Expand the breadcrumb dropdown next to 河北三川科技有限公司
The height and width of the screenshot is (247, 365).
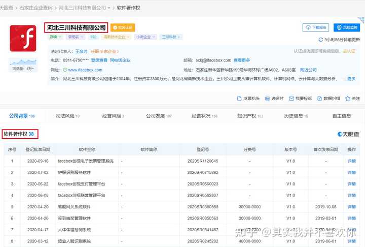click(109, 8)
